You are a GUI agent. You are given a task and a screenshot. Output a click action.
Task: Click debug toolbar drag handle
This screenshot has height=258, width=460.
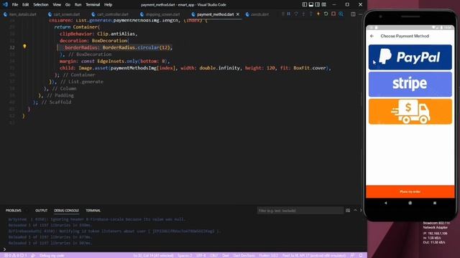pos(282,14)
